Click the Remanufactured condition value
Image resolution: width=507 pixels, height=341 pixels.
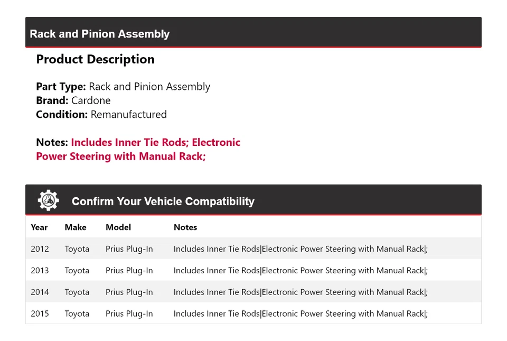[128, 114]
